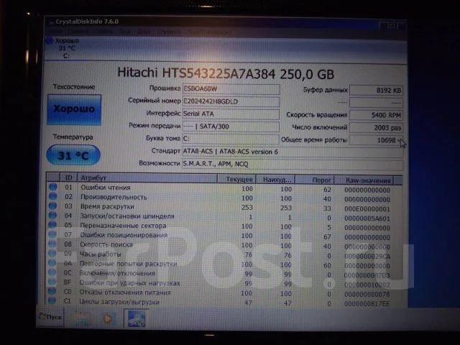Select the Запуски/остановки шпинделя attribute name
This screenshot has height=345, width=460.
pyautogui.click(x=127, y=216)
